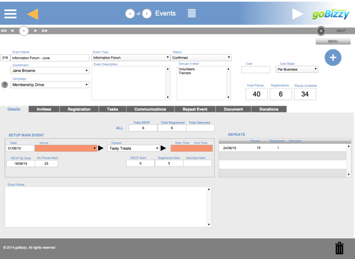Click the orange back arrow

(33, 14)
